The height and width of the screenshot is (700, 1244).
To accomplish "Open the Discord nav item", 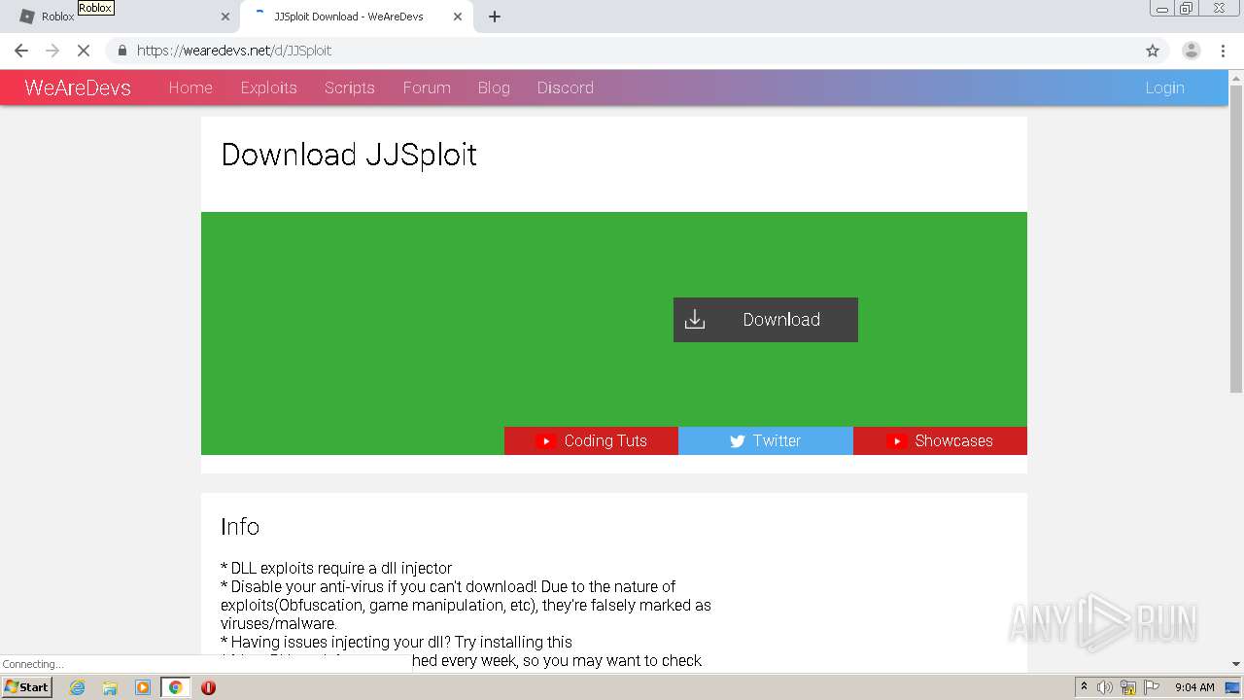I will click(566, 87).
